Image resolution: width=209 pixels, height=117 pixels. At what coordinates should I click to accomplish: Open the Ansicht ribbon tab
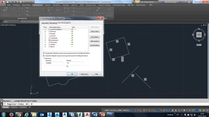[x=48, y=5]
